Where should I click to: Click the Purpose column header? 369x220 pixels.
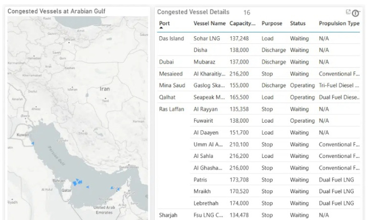pyautogui.click(x=272, y=23)
